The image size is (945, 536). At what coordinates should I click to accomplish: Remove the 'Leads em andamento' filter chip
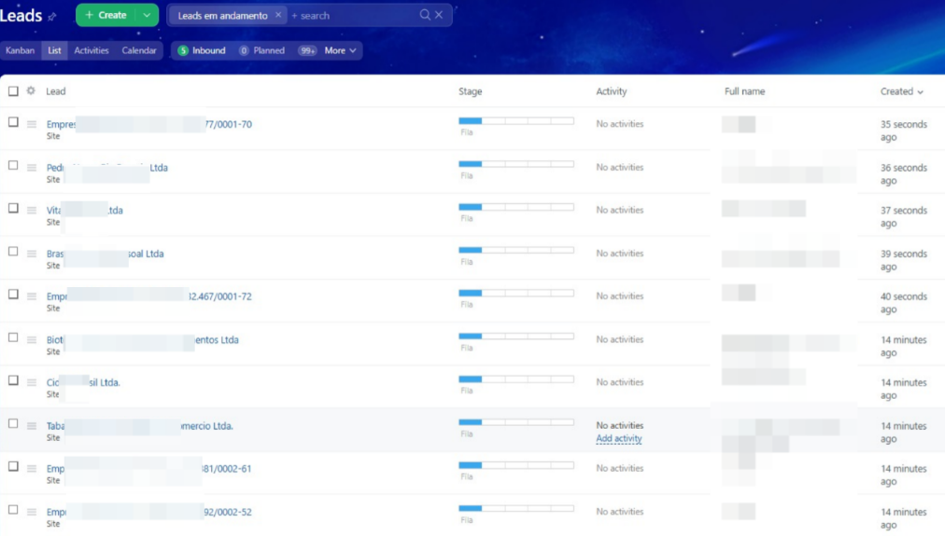click(277, 15)
